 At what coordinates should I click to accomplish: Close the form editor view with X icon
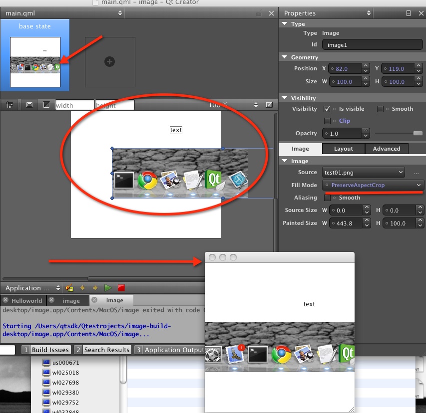click(x=269, y=105)
